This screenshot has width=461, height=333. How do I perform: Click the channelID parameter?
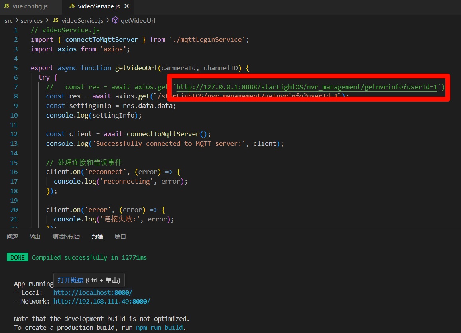coord(221,68)
